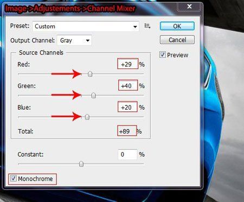This screenshot has width=244, height=202.
Task: Click the Green label
Action: click(27, 86)
